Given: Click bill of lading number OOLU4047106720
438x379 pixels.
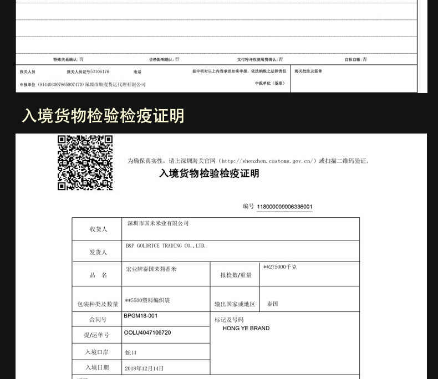Looking at the screenshot, I should tap(147, 332).
